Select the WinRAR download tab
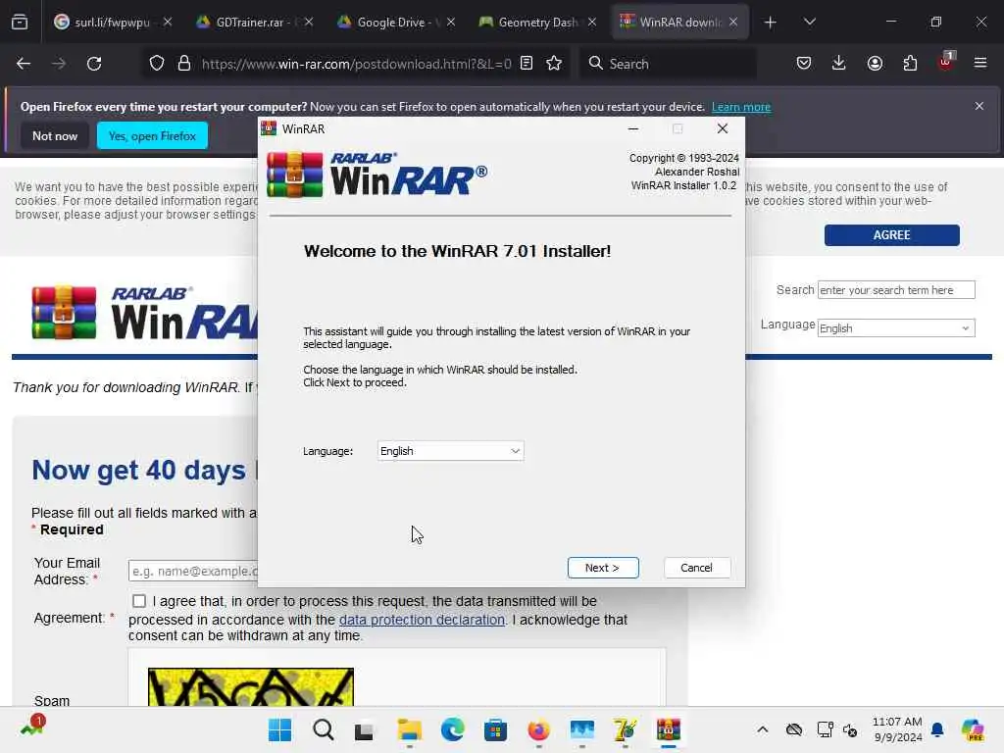Screen dimensions: 1004x753 678,22
